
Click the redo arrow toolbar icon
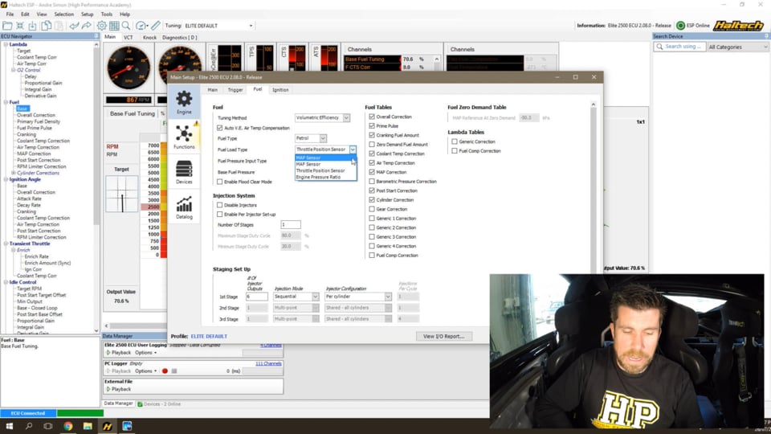pos(86,26)
